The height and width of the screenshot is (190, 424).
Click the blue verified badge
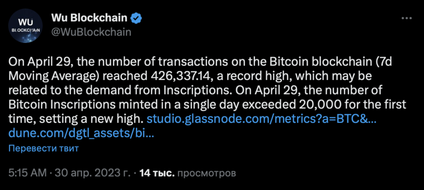pos(137,18)
